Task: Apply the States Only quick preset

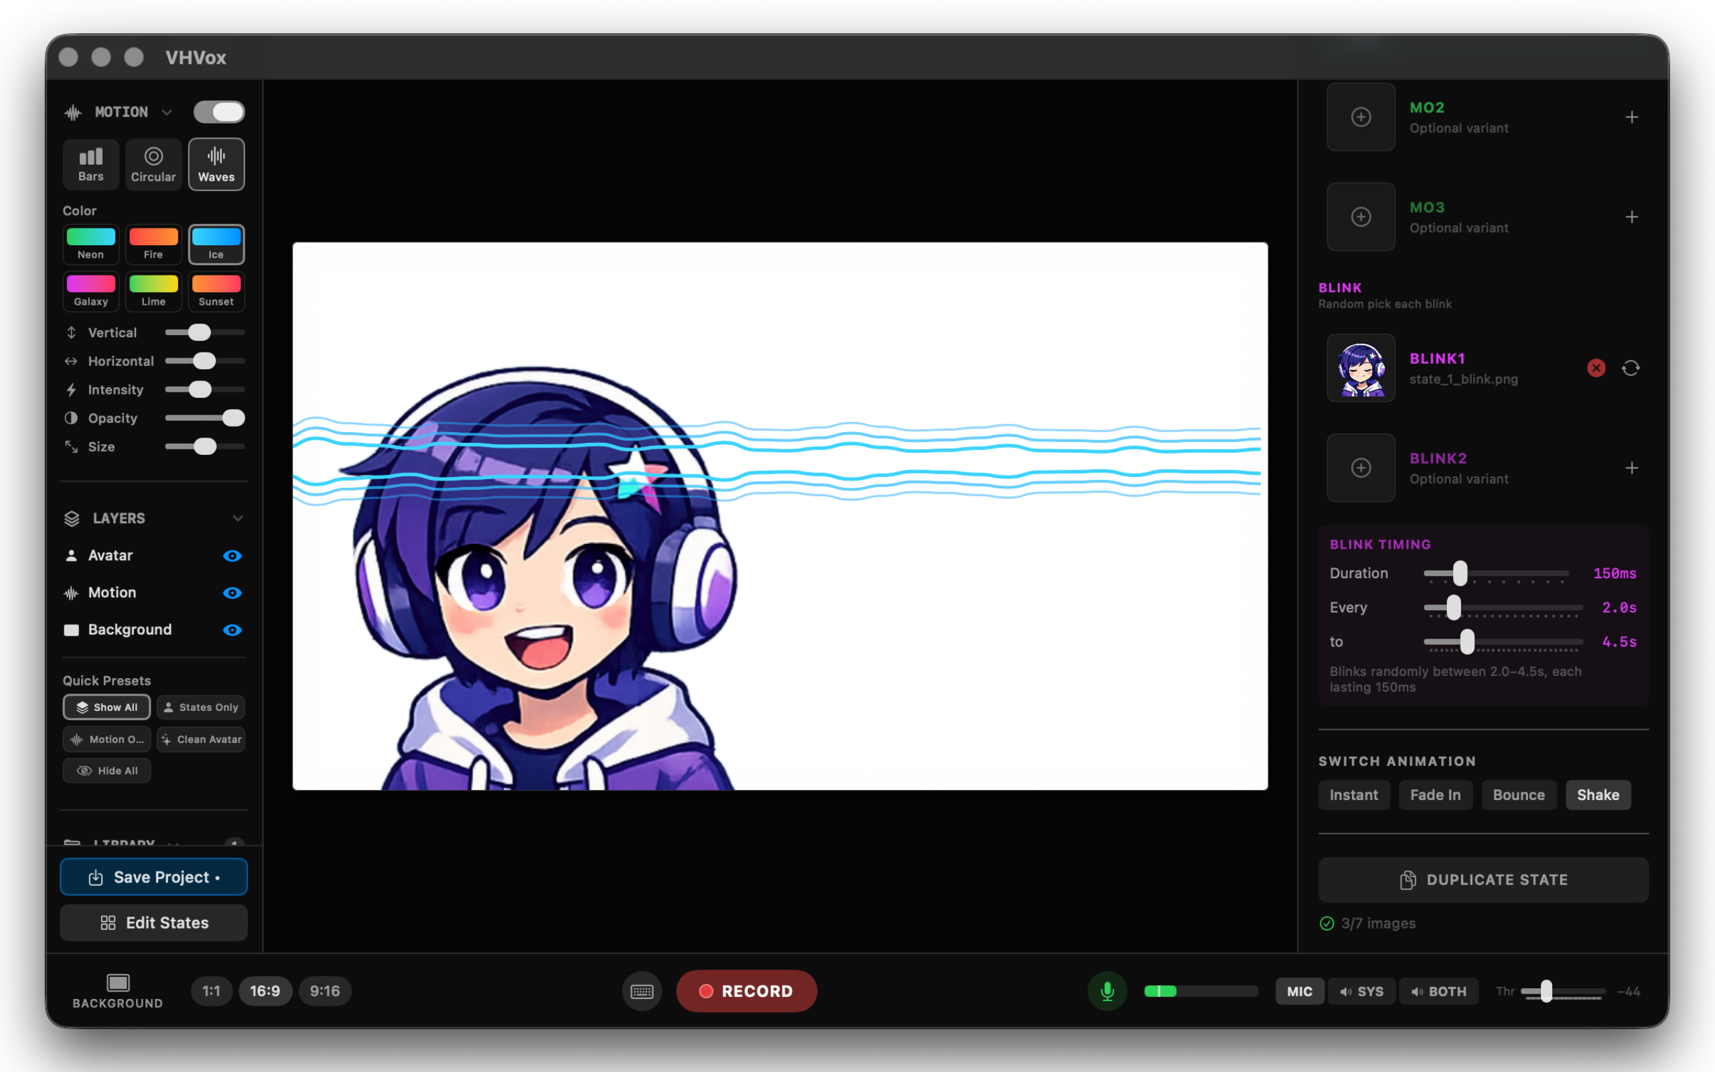Action: coord(201,707)
